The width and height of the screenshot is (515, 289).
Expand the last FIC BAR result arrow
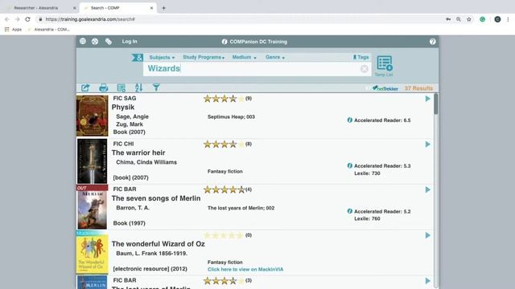tap(427, 281)
